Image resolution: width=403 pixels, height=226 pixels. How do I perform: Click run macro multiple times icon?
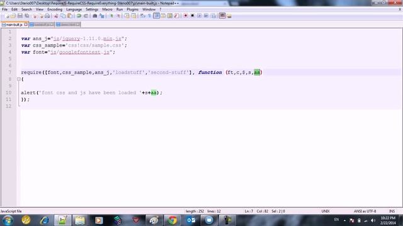206,16
